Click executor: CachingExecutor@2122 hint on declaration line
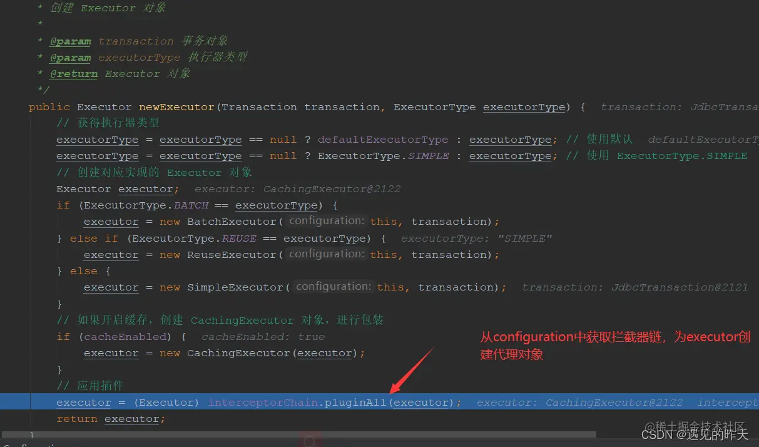 (298, 189)
